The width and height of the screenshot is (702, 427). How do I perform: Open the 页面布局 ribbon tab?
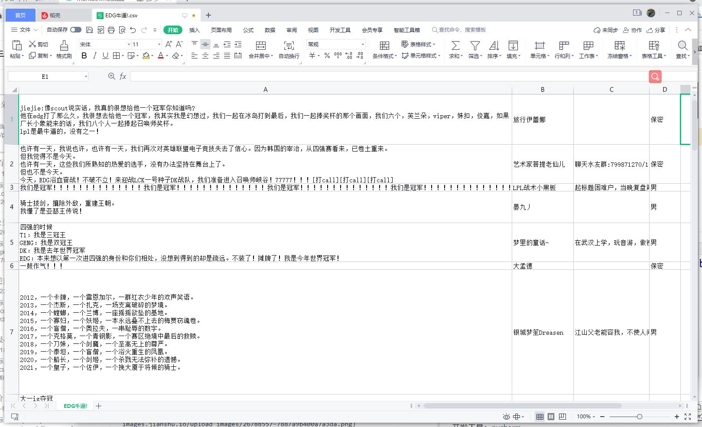pos(221,30)
